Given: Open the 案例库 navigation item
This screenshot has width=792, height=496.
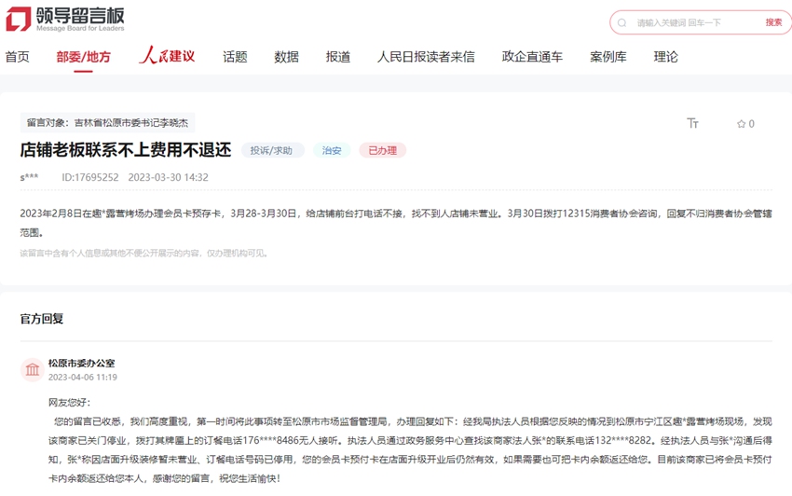Looking at the screenshot, I should point(608,57).
